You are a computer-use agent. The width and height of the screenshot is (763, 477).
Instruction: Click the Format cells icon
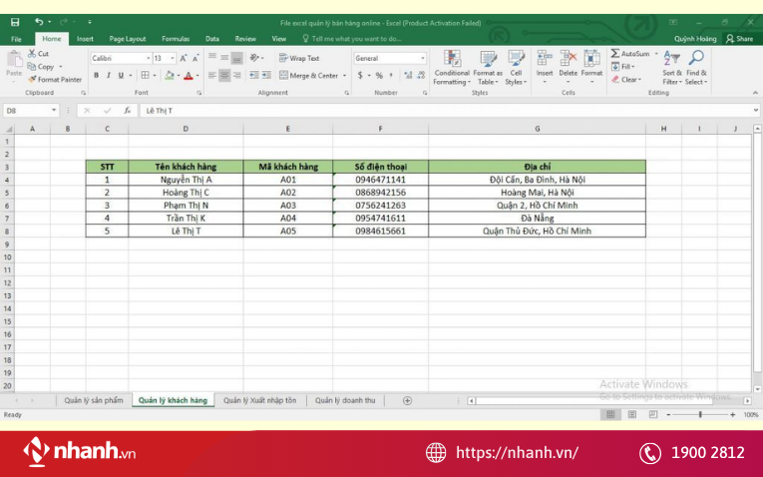591,59
